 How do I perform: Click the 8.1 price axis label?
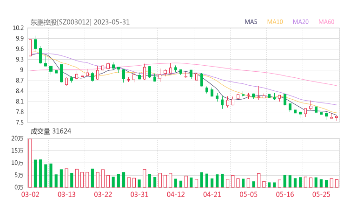coord(20,102)
